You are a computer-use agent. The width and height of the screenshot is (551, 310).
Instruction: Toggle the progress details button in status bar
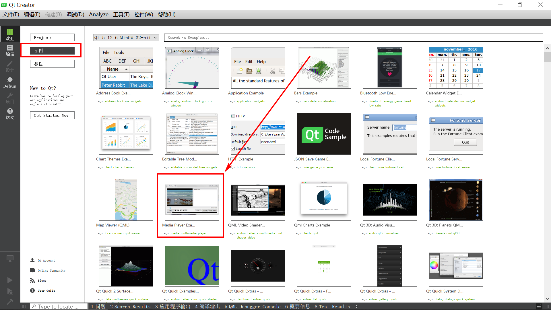click(539, 307)
